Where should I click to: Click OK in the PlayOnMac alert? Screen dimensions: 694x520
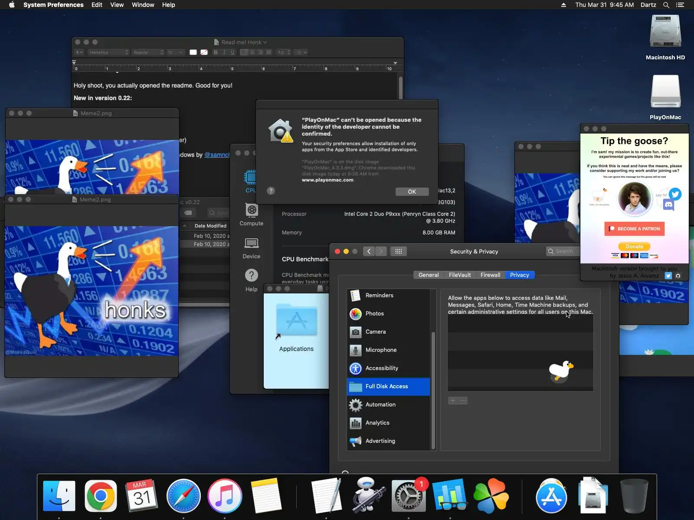point(412,192)
